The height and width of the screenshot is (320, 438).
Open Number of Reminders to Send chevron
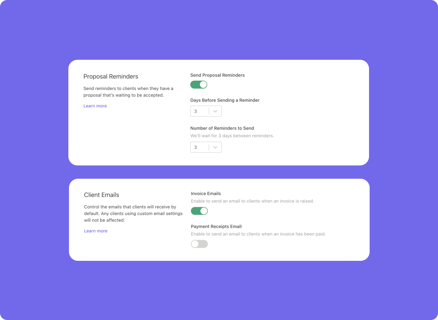[x=215, y=147]
